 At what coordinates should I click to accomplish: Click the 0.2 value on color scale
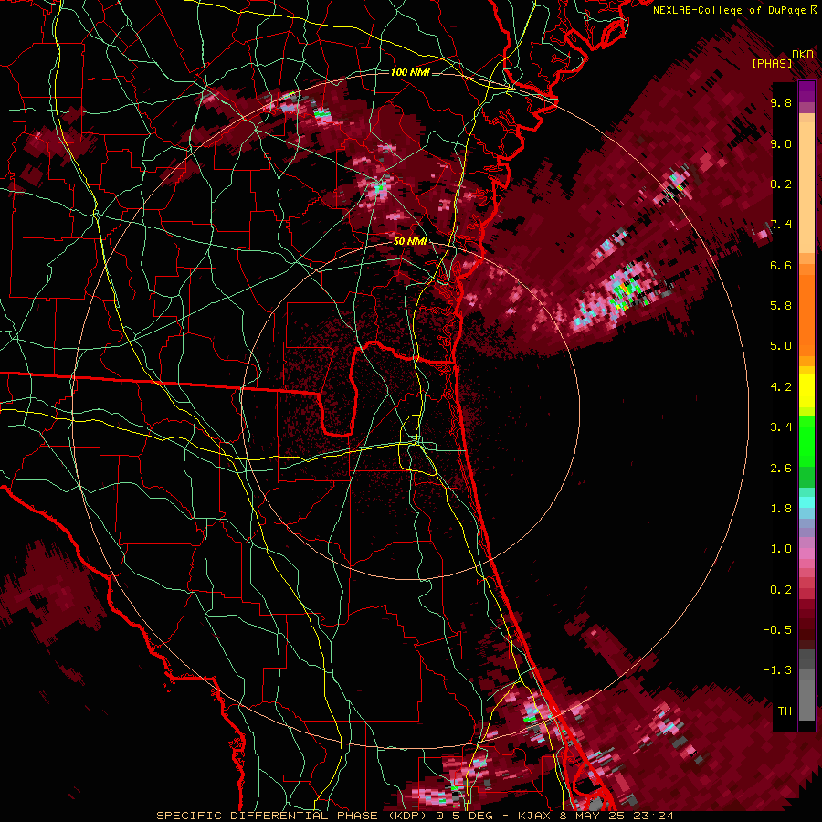click(781, 590)
